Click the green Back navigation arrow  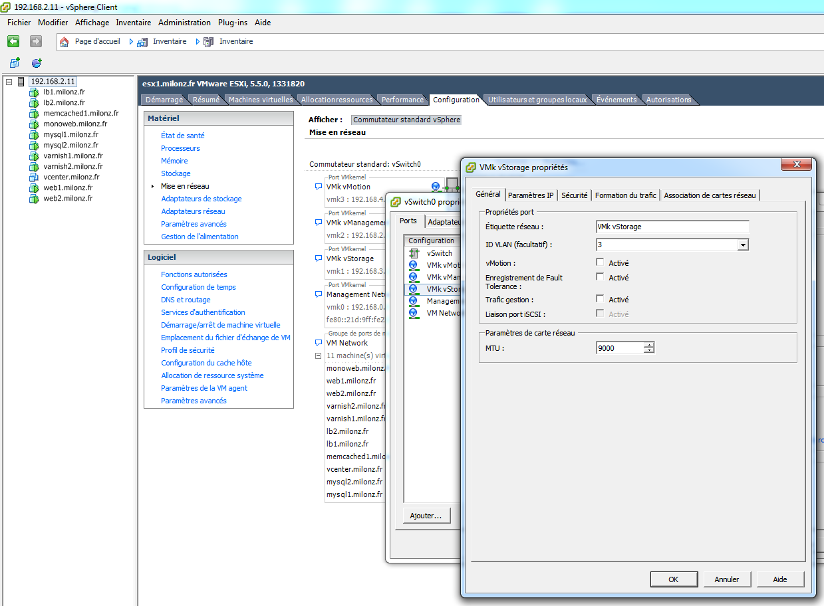(13, 41)
